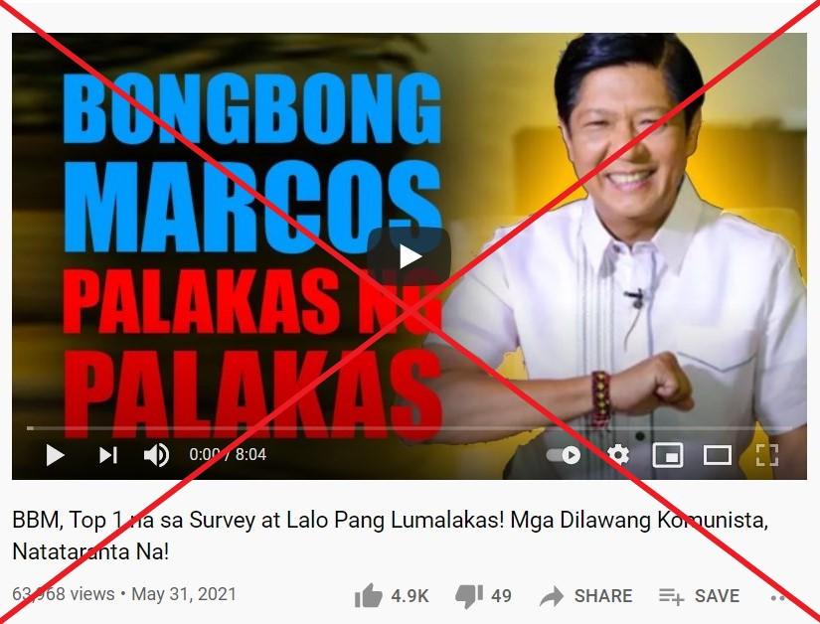The image size is (820, 624).
Task: Click the video title starting with BBM
Action: pyautogui.click(x=391, y=536)
